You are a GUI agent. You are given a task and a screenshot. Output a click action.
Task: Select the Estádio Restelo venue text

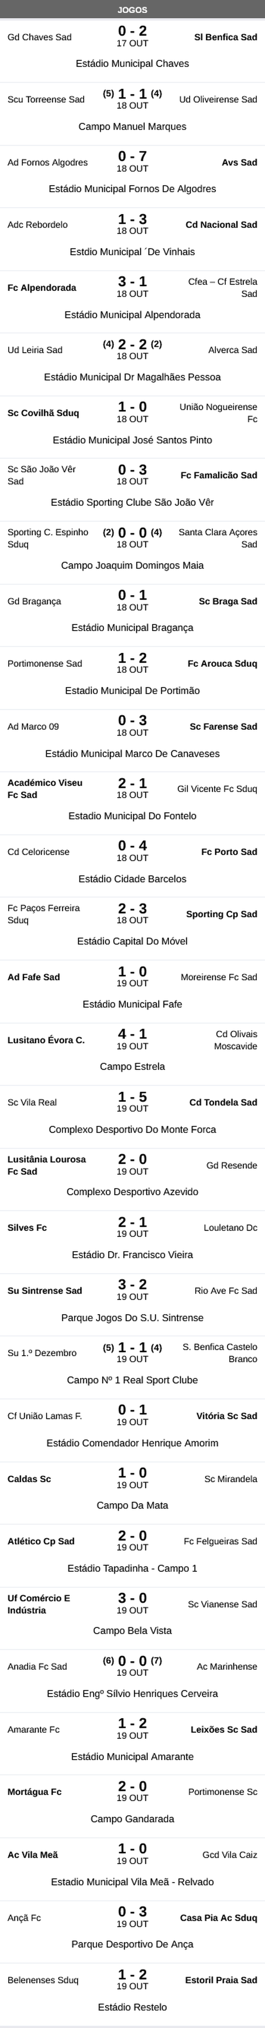[x=132, y=2007]
